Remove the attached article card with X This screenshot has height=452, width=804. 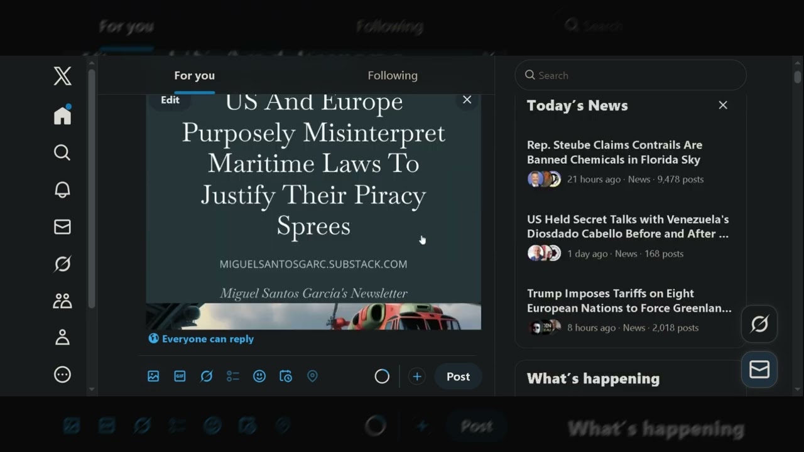(467, 100)
